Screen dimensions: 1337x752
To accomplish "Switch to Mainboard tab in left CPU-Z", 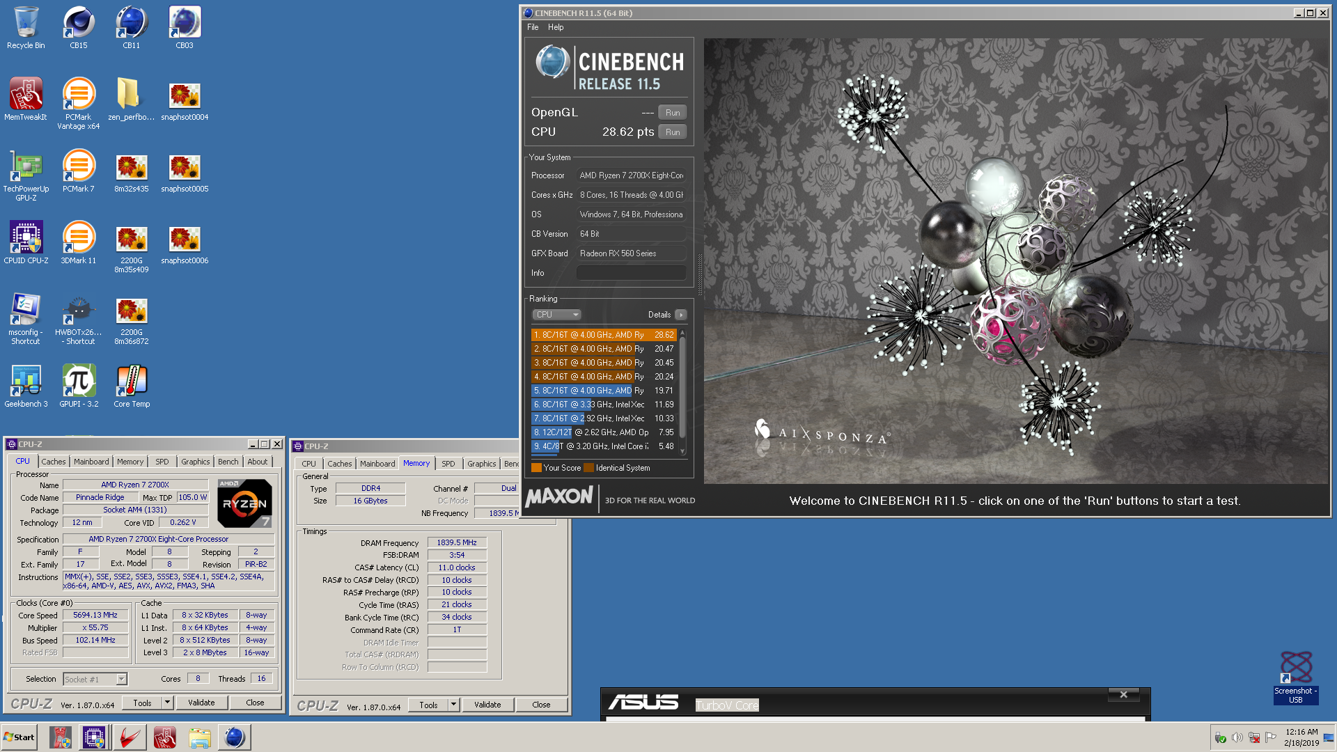I will 91,462.
